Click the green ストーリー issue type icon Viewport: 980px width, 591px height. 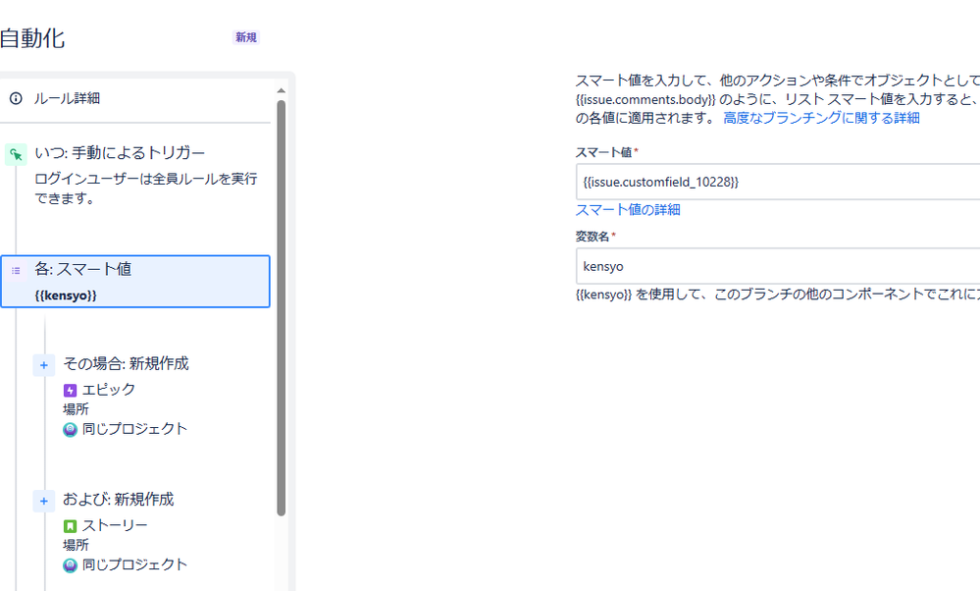(x=70, y=526)
